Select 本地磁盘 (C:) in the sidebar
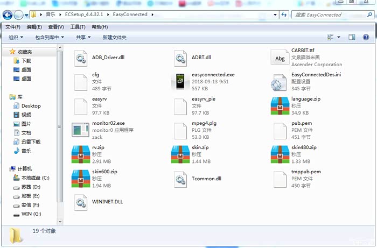Screen dimensions: 377x248 tap(35, 178)
